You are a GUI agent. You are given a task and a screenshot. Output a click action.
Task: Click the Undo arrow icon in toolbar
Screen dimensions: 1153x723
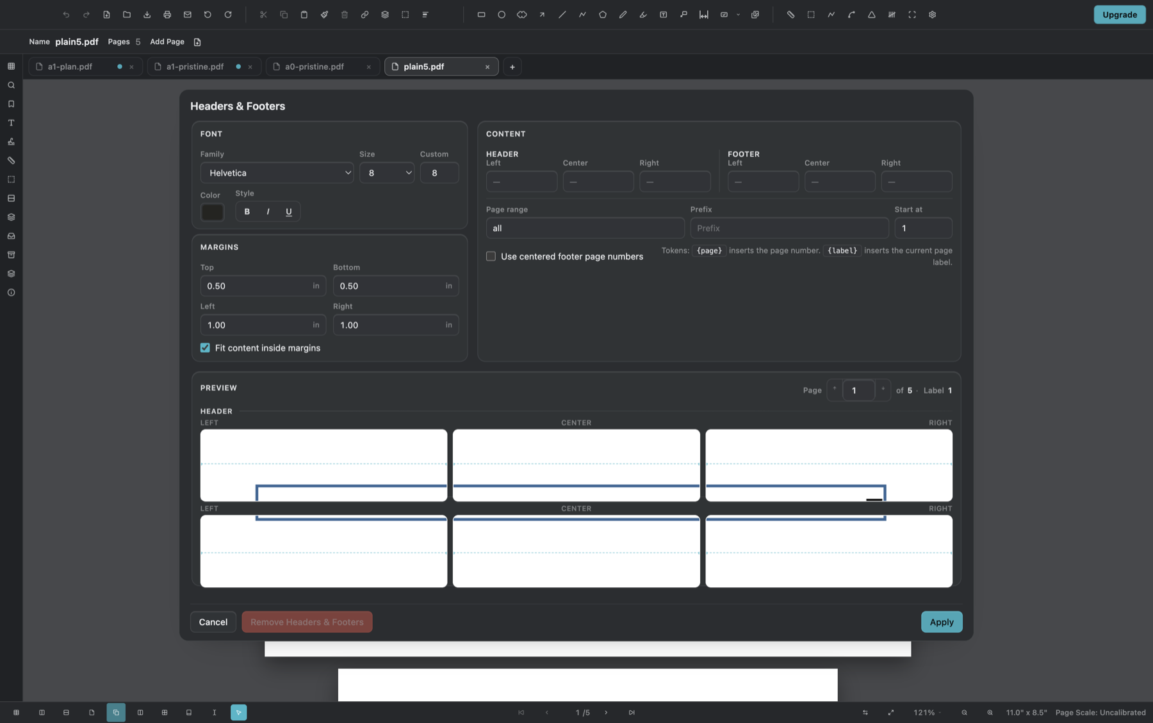coord(66,15)
